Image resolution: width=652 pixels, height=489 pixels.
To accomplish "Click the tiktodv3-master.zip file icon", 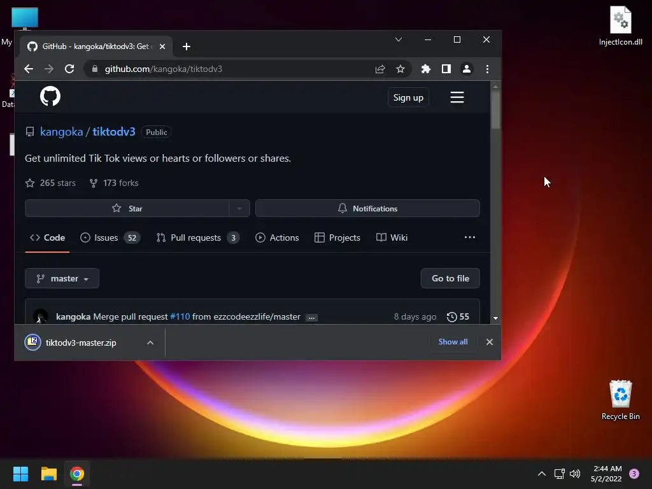I will [32, 342].
